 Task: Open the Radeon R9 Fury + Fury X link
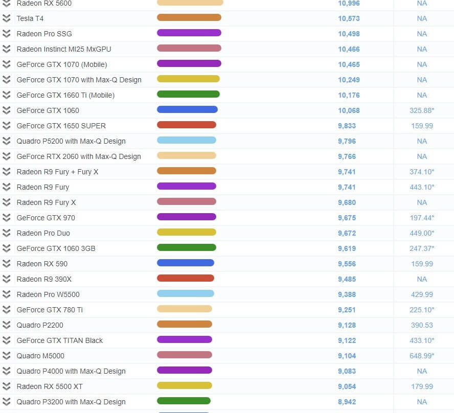coord(57,172)
